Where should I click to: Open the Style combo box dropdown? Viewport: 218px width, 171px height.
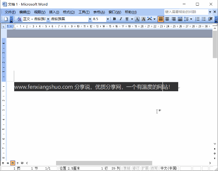[48, 19]
